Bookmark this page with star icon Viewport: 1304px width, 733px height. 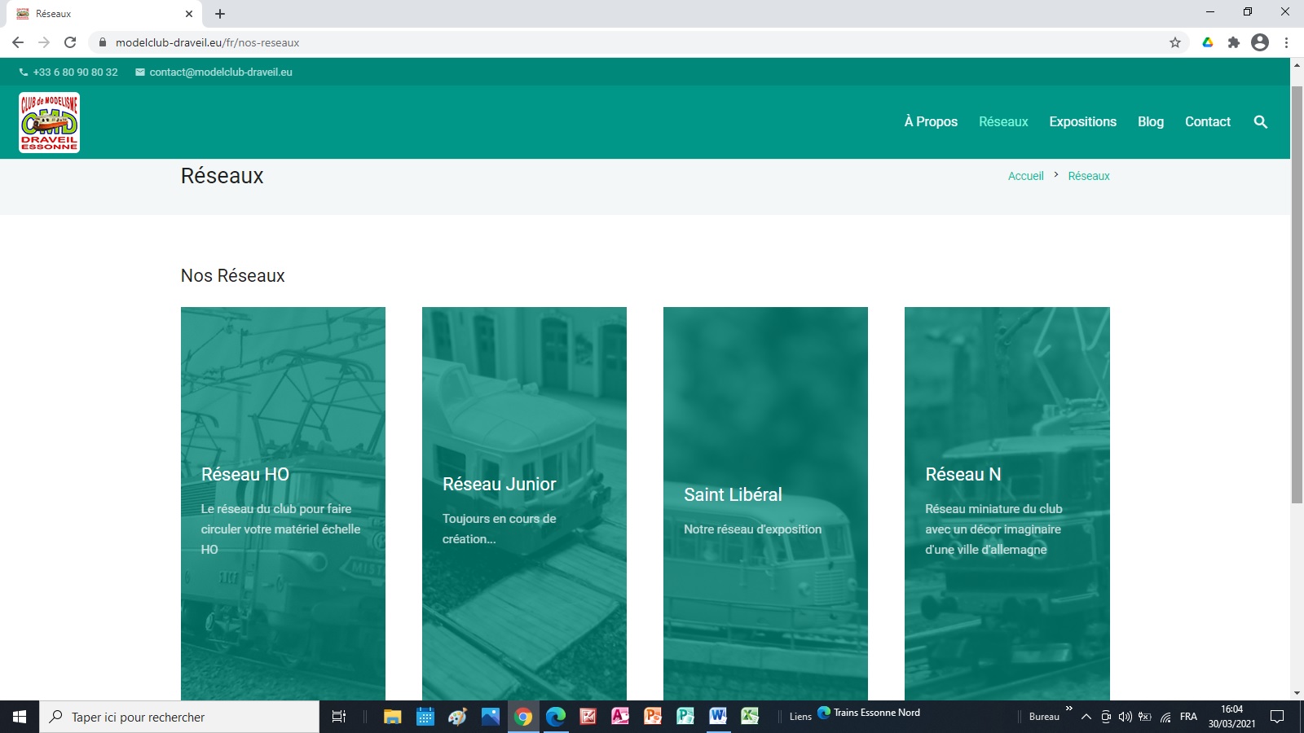(1175, 42)
